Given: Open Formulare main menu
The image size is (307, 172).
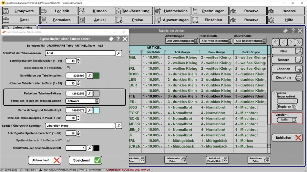Looking at the screenshot, I should point(59,20).
